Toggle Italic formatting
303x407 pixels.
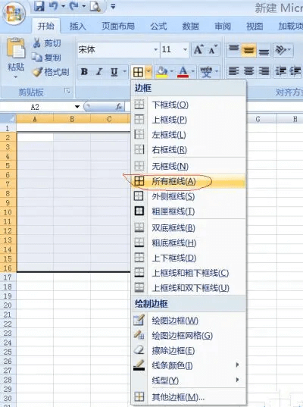click(99, 72)
